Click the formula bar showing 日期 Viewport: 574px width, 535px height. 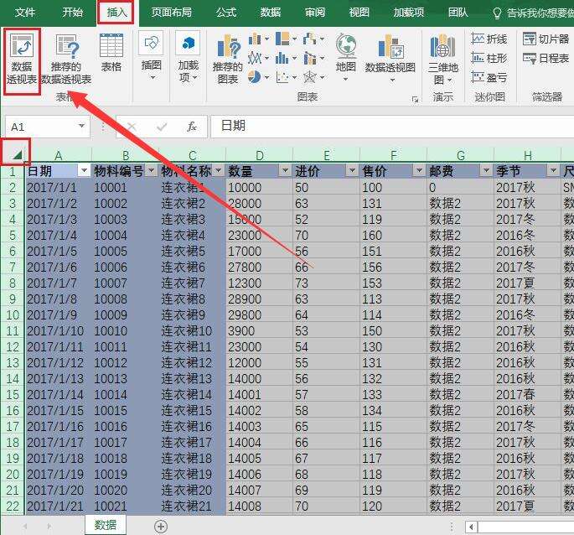(x=391, y=127)
